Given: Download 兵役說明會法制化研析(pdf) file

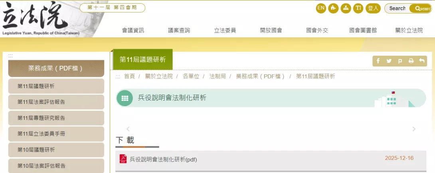Looking at the screenshot, I should tap(163, 159).
